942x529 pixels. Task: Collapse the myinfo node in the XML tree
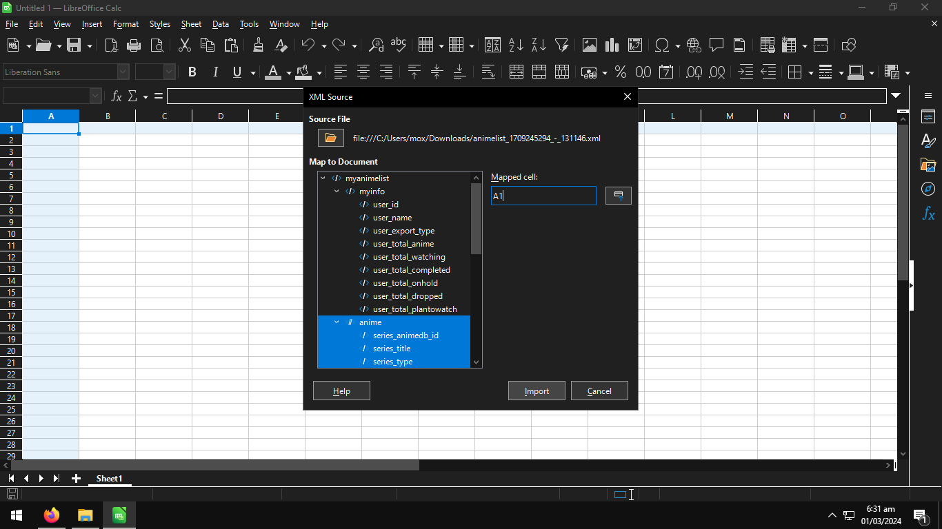pos(337,191)
